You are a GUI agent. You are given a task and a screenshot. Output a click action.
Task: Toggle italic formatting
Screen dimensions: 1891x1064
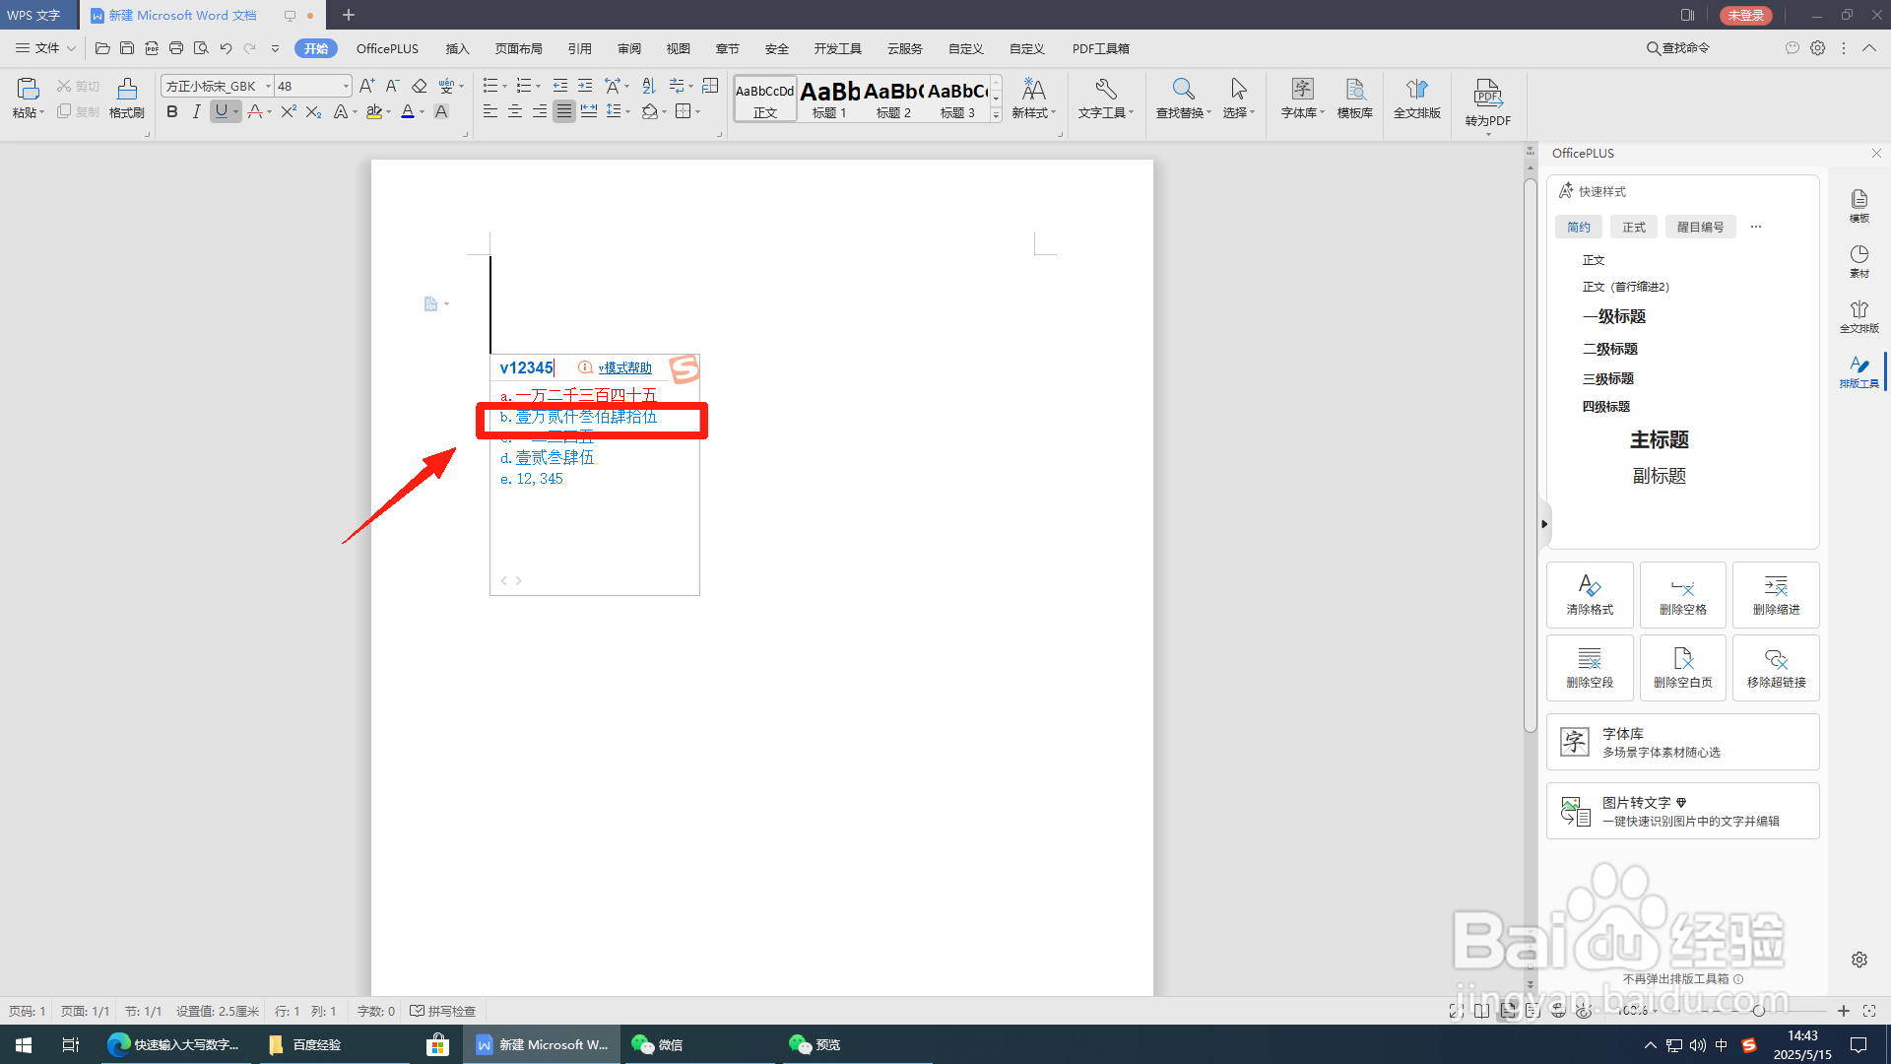[197, 112]
